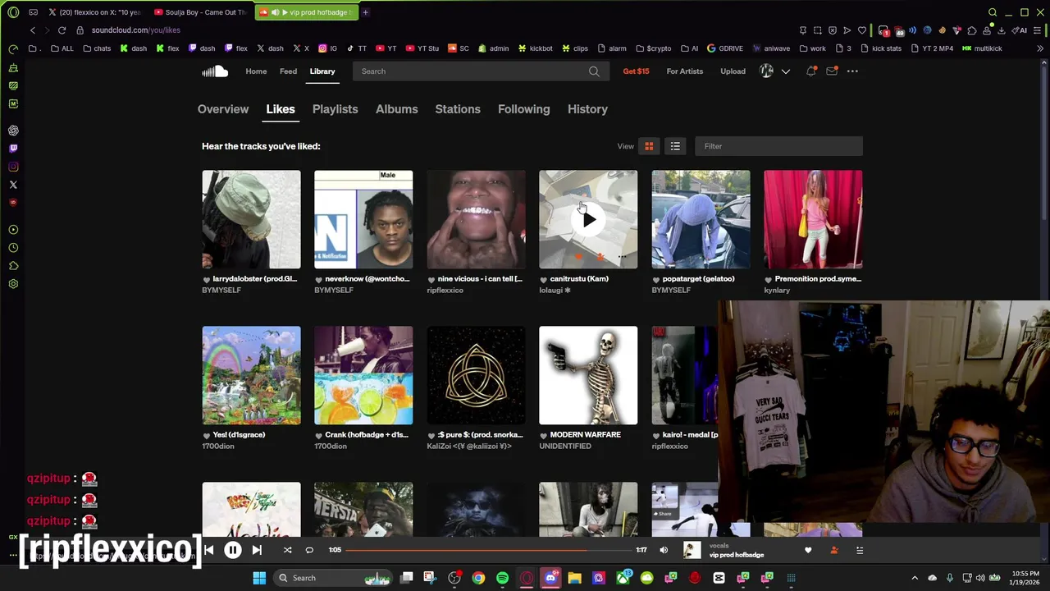The width and height of the screenshot is (1050, 591).
Task: Mute the player volume icon
Action: tap(664, 550)
